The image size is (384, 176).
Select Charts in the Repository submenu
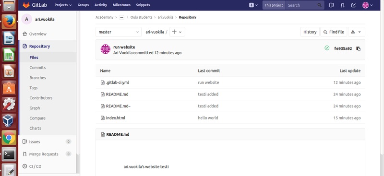35,128
